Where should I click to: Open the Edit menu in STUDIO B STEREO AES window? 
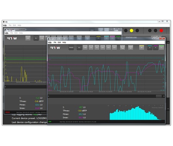pos(59,42)
